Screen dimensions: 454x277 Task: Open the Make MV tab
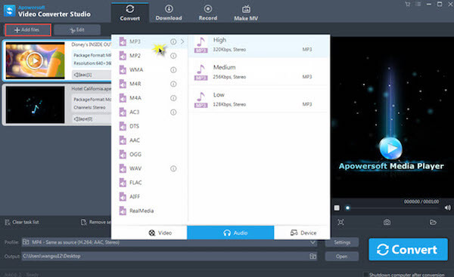click(x=246, y=13)
